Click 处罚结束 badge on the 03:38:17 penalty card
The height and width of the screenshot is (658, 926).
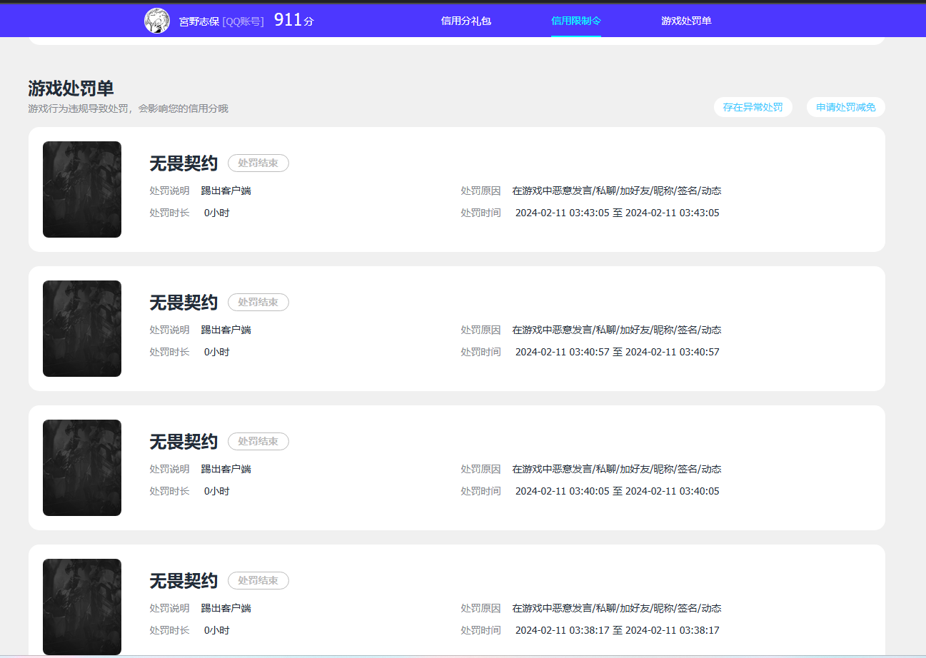click(x=258, y=580)
